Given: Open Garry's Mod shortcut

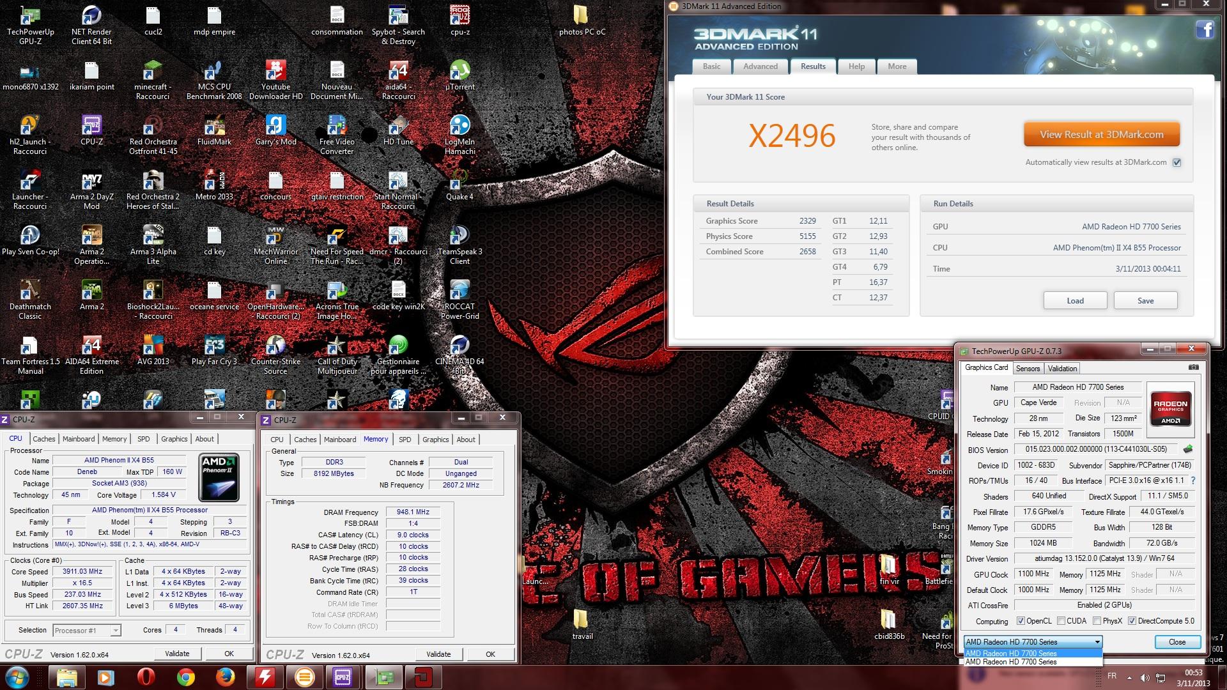Looking at the screenshot, I should 275,131.
